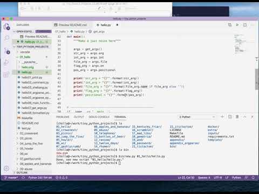259x194 pixels.
Task: Expand the 08_apples_and_bananas folder
Action: [35, 164]
